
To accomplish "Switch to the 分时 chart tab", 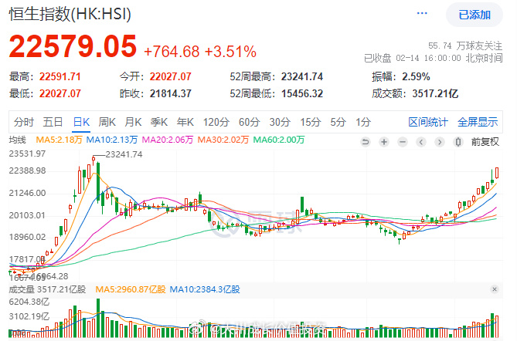I will click(x=24, y=122).
